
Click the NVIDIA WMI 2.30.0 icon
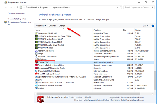36,48
